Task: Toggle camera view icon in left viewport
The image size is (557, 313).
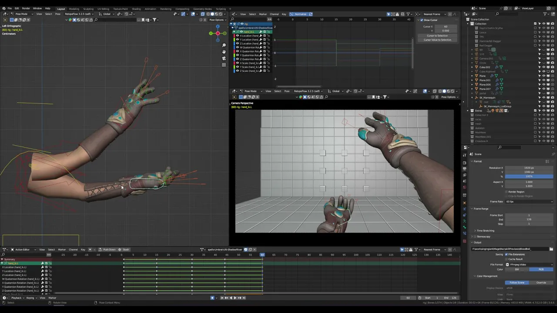Action: (224, 58)
